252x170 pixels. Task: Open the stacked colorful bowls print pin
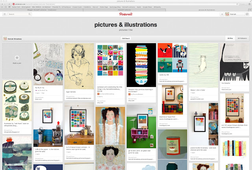[141, 65]
